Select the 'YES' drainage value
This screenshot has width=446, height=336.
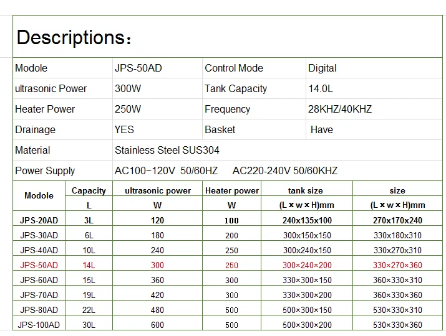124,129
